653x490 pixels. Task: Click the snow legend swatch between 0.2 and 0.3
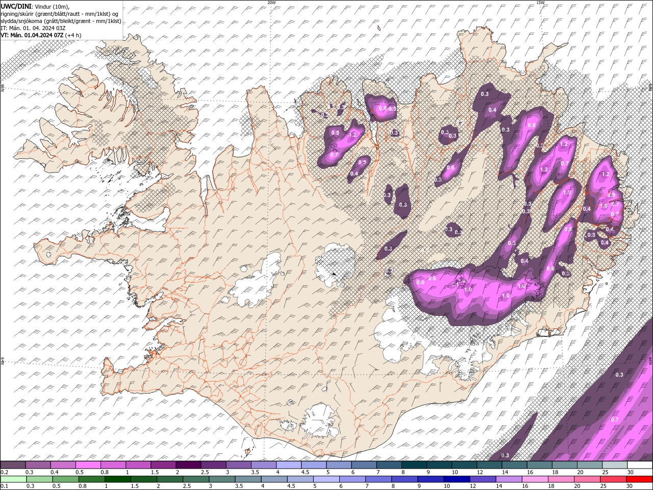(x=13, y=465)
